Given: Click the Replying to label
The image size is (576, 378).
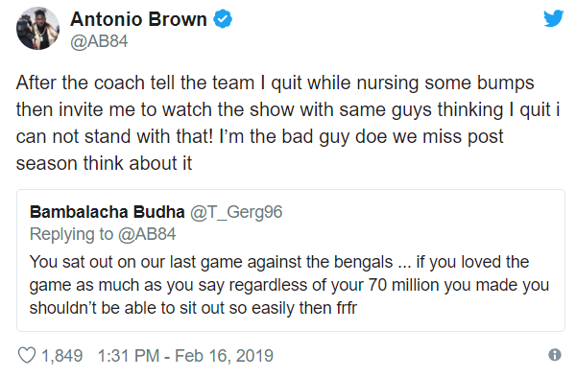Looking at the screenshot, I should coord(72,234).
